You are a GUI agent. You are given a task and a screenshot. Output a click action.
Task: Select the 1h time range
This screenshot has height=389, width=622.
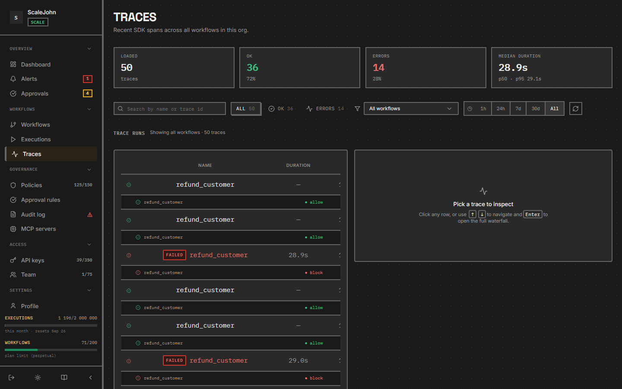483,108
